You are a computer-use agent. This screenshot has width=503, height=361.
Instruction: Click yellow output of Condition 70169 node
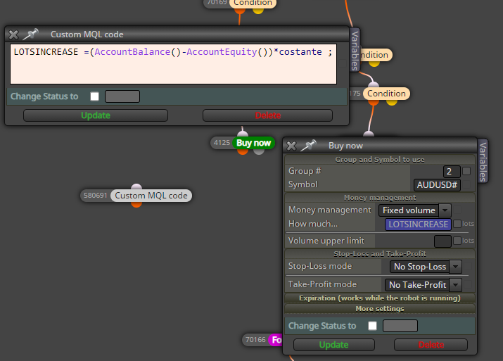click(258, 11)
